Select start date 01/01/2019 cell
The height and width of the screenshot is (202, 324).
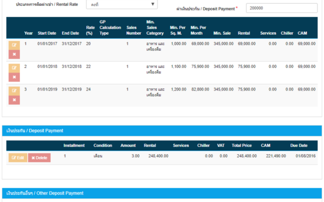(x=47, y=89)
